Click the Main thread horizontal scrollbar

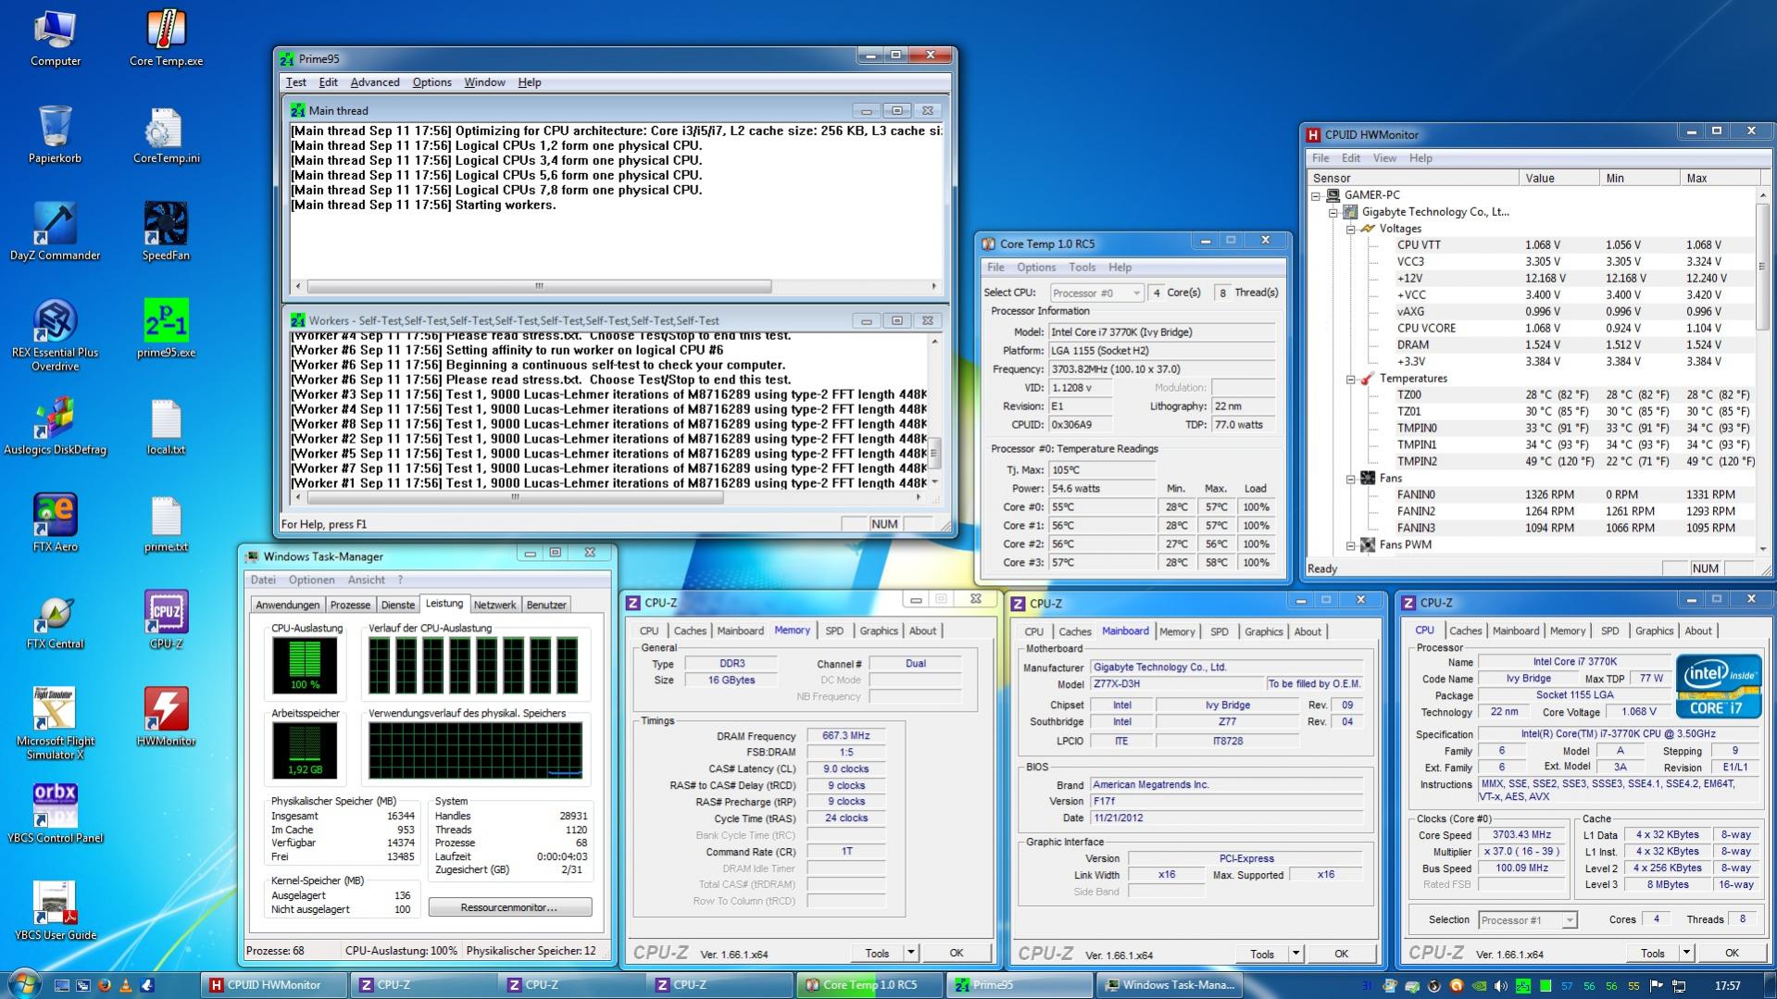click(x=539, y=286)
